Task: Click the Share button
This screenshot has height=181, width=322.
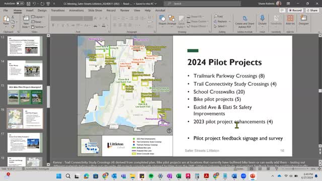Action: point(312,10)
